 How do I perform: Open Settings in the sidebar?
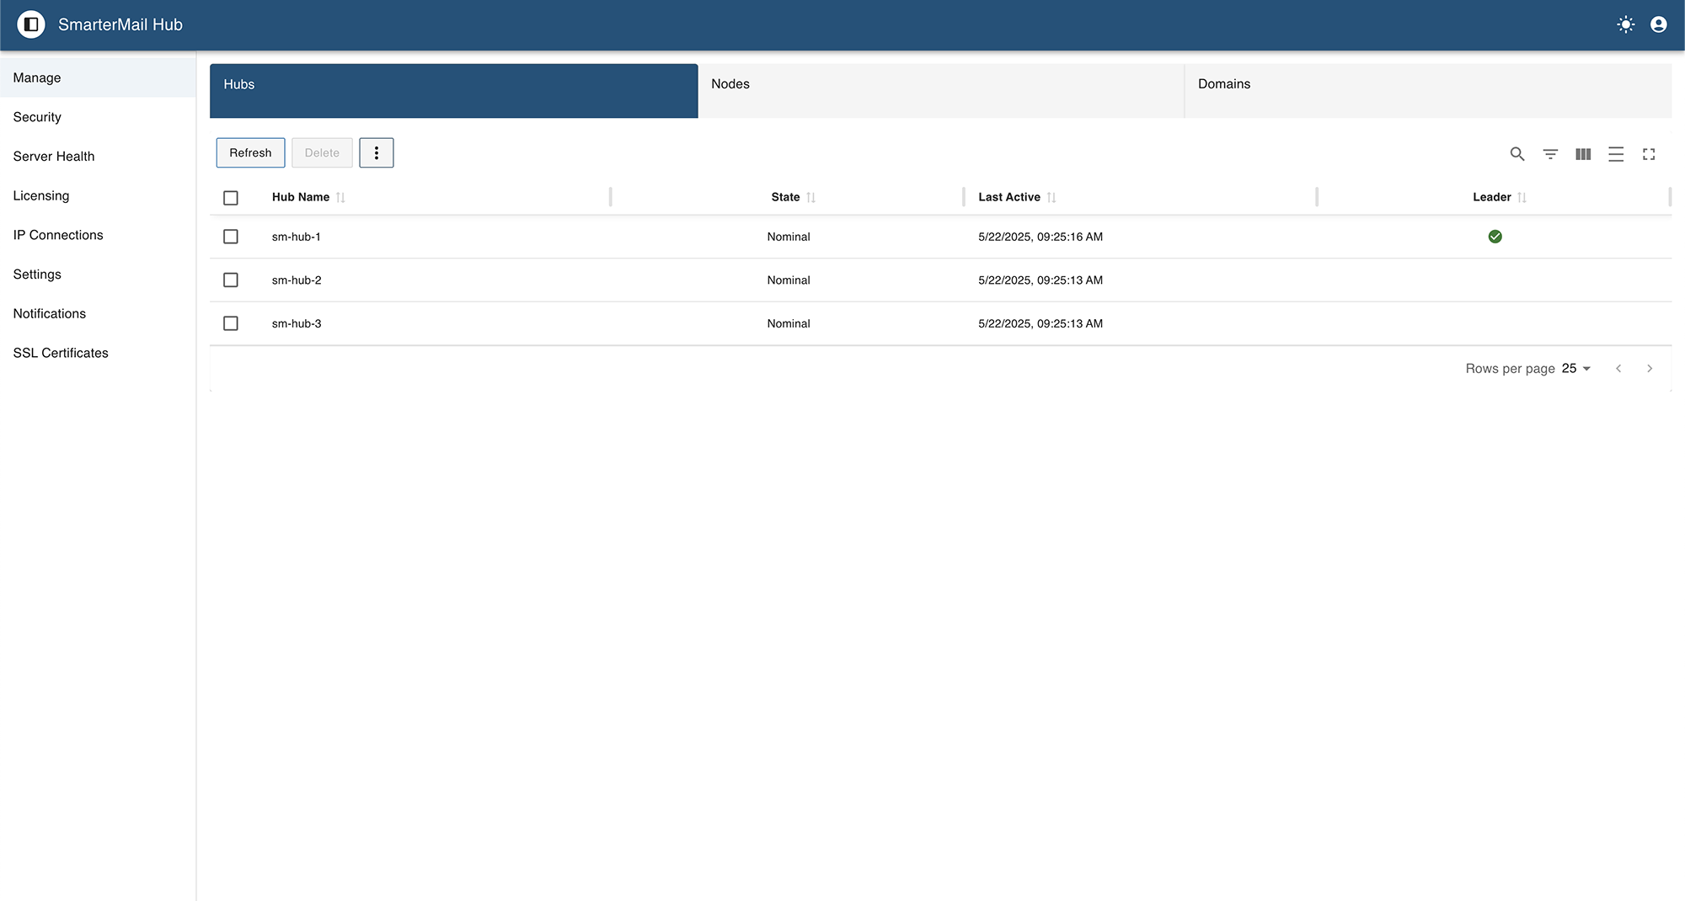(x=98, y=275)
